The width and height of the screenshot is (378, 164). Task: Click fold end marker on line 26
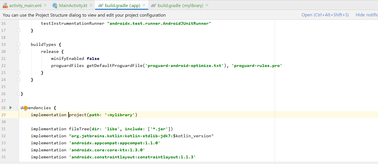[x=19, y=94]
